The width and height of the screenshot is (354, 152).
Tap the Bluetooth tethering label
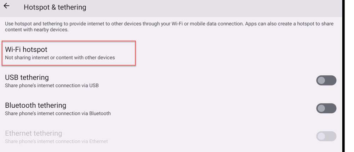[x=36, y=105]
